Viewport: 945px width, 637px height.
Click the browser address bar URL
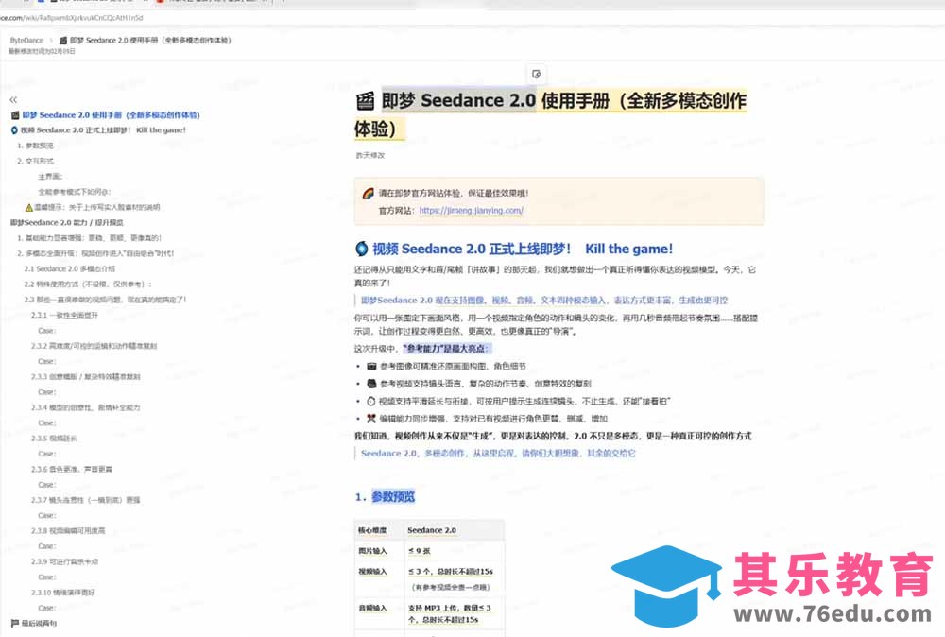pos(72,17)
